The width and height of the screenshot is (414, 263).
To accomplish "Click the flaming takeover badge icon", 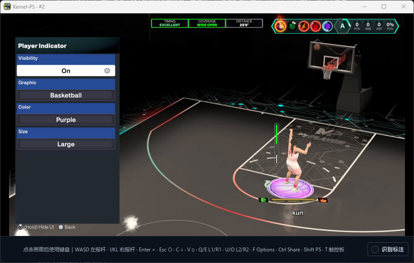I will 281,26.
